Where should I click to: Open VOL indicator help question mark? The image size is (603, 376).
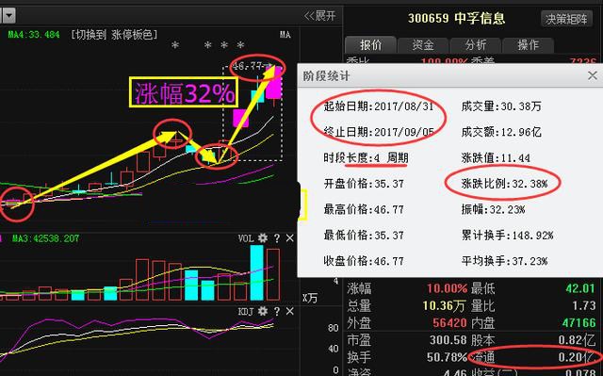point(276,238)
